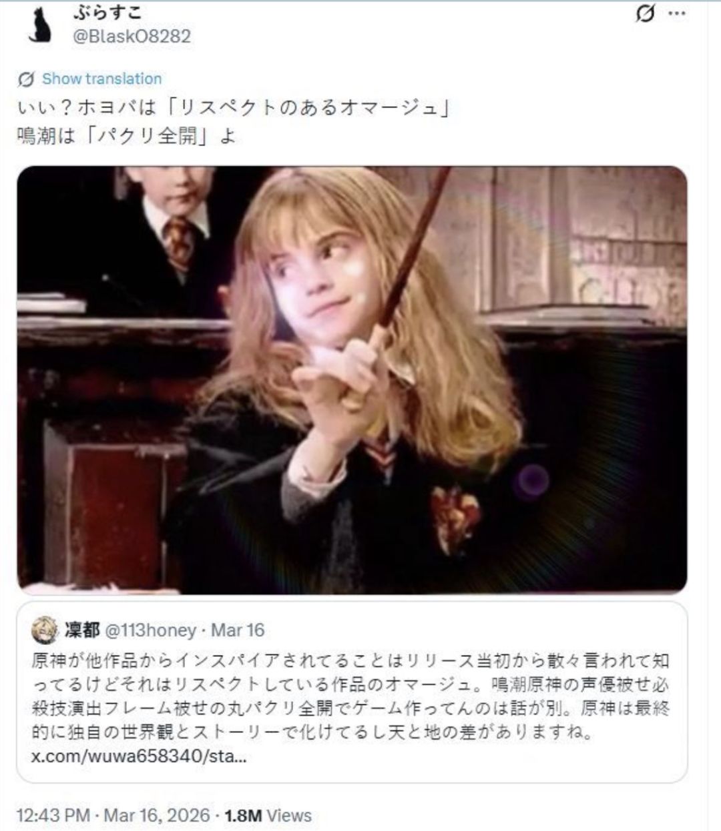
Task: Click the main post's Japanese text
Action: pos(234,121)
